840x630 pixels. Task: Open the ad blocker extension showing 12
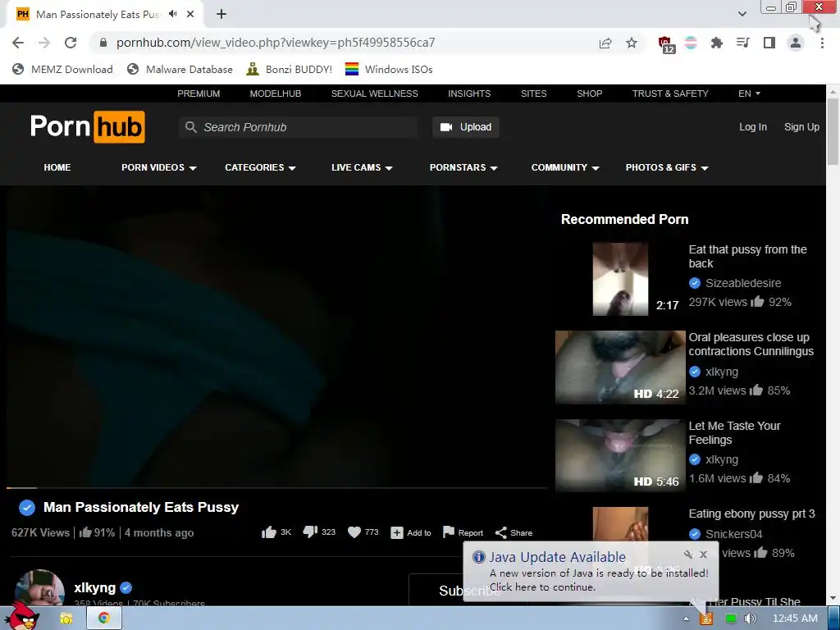pos(666,44)
